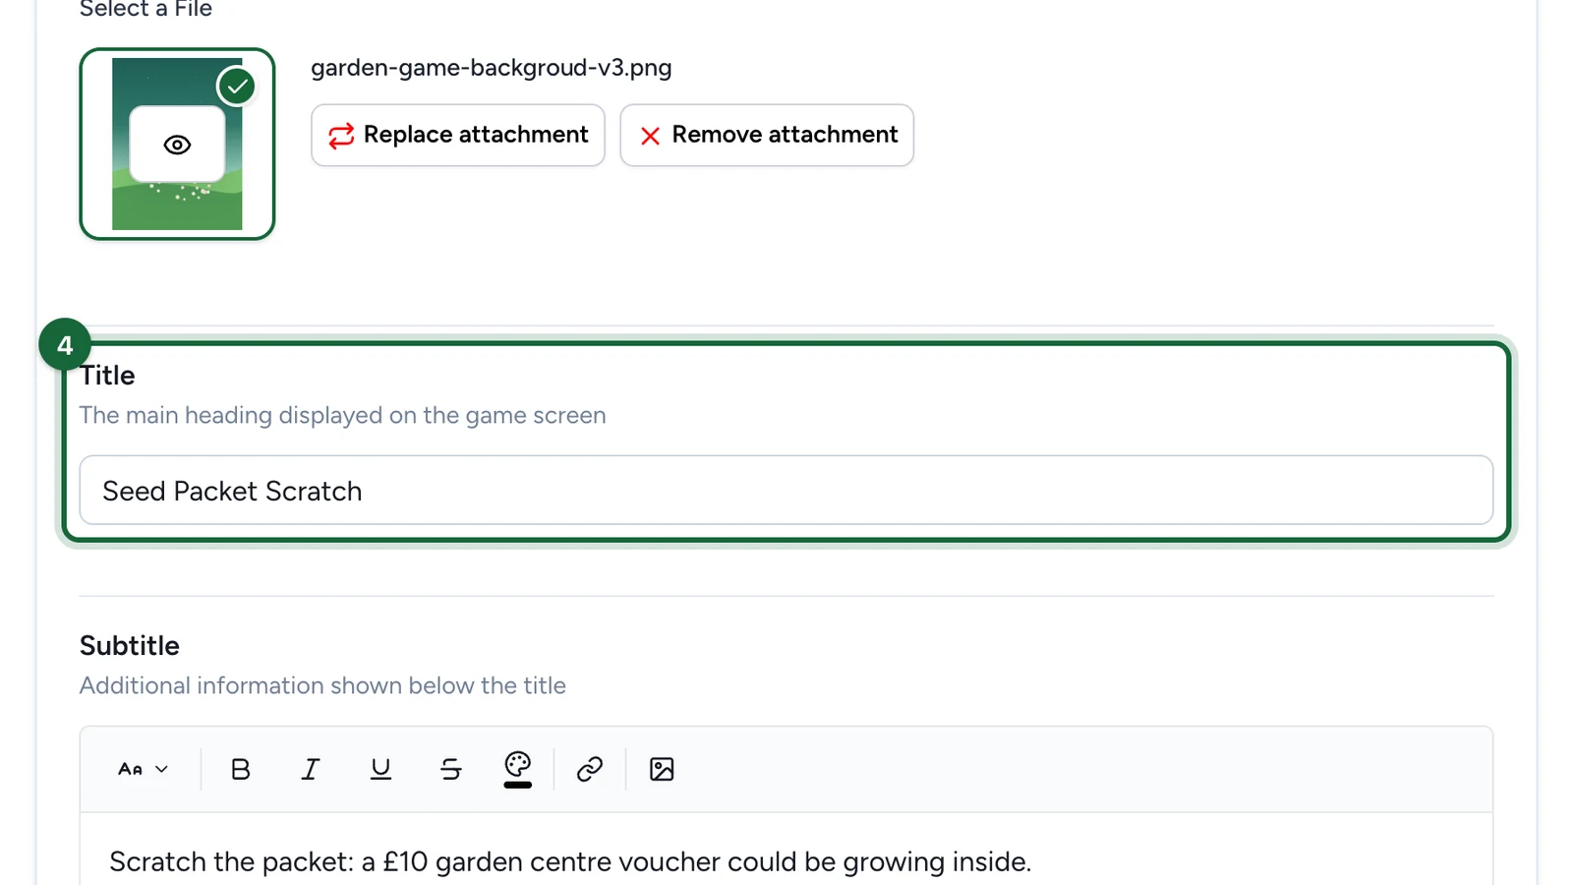
Task: Toggle Bold formatting in subtitle editor
Action: click(240, 769)
